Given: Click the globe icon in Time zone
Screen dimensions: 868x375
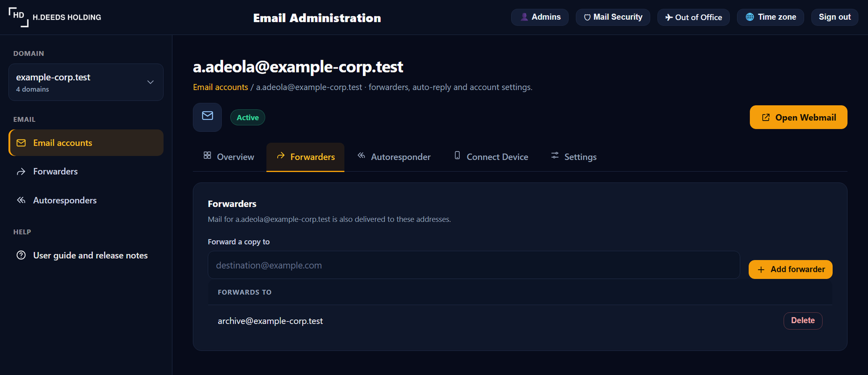Looking at the screenshot, I should 750,17.
